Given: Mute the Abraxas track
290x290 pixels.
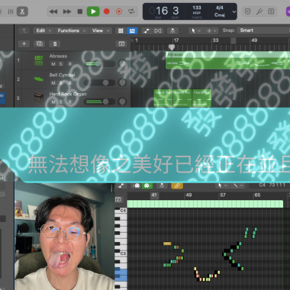Looking at the screenshot, I should pos(53,64).
